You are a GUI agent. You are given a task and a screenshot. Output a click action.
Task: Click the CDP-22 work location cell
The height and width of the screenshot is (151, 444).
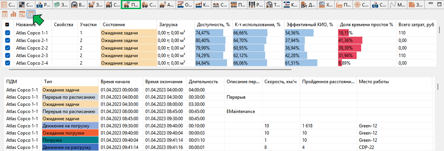pyautogui.click(x=394, y=147)
